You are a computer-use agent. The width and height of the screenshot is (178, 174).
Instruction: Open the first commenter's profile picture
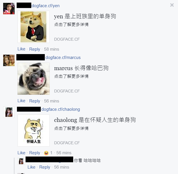pos(9,9)
